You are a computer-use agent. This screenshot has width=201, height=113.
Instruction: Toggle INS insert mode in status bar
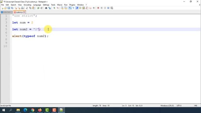pos(196,106)
